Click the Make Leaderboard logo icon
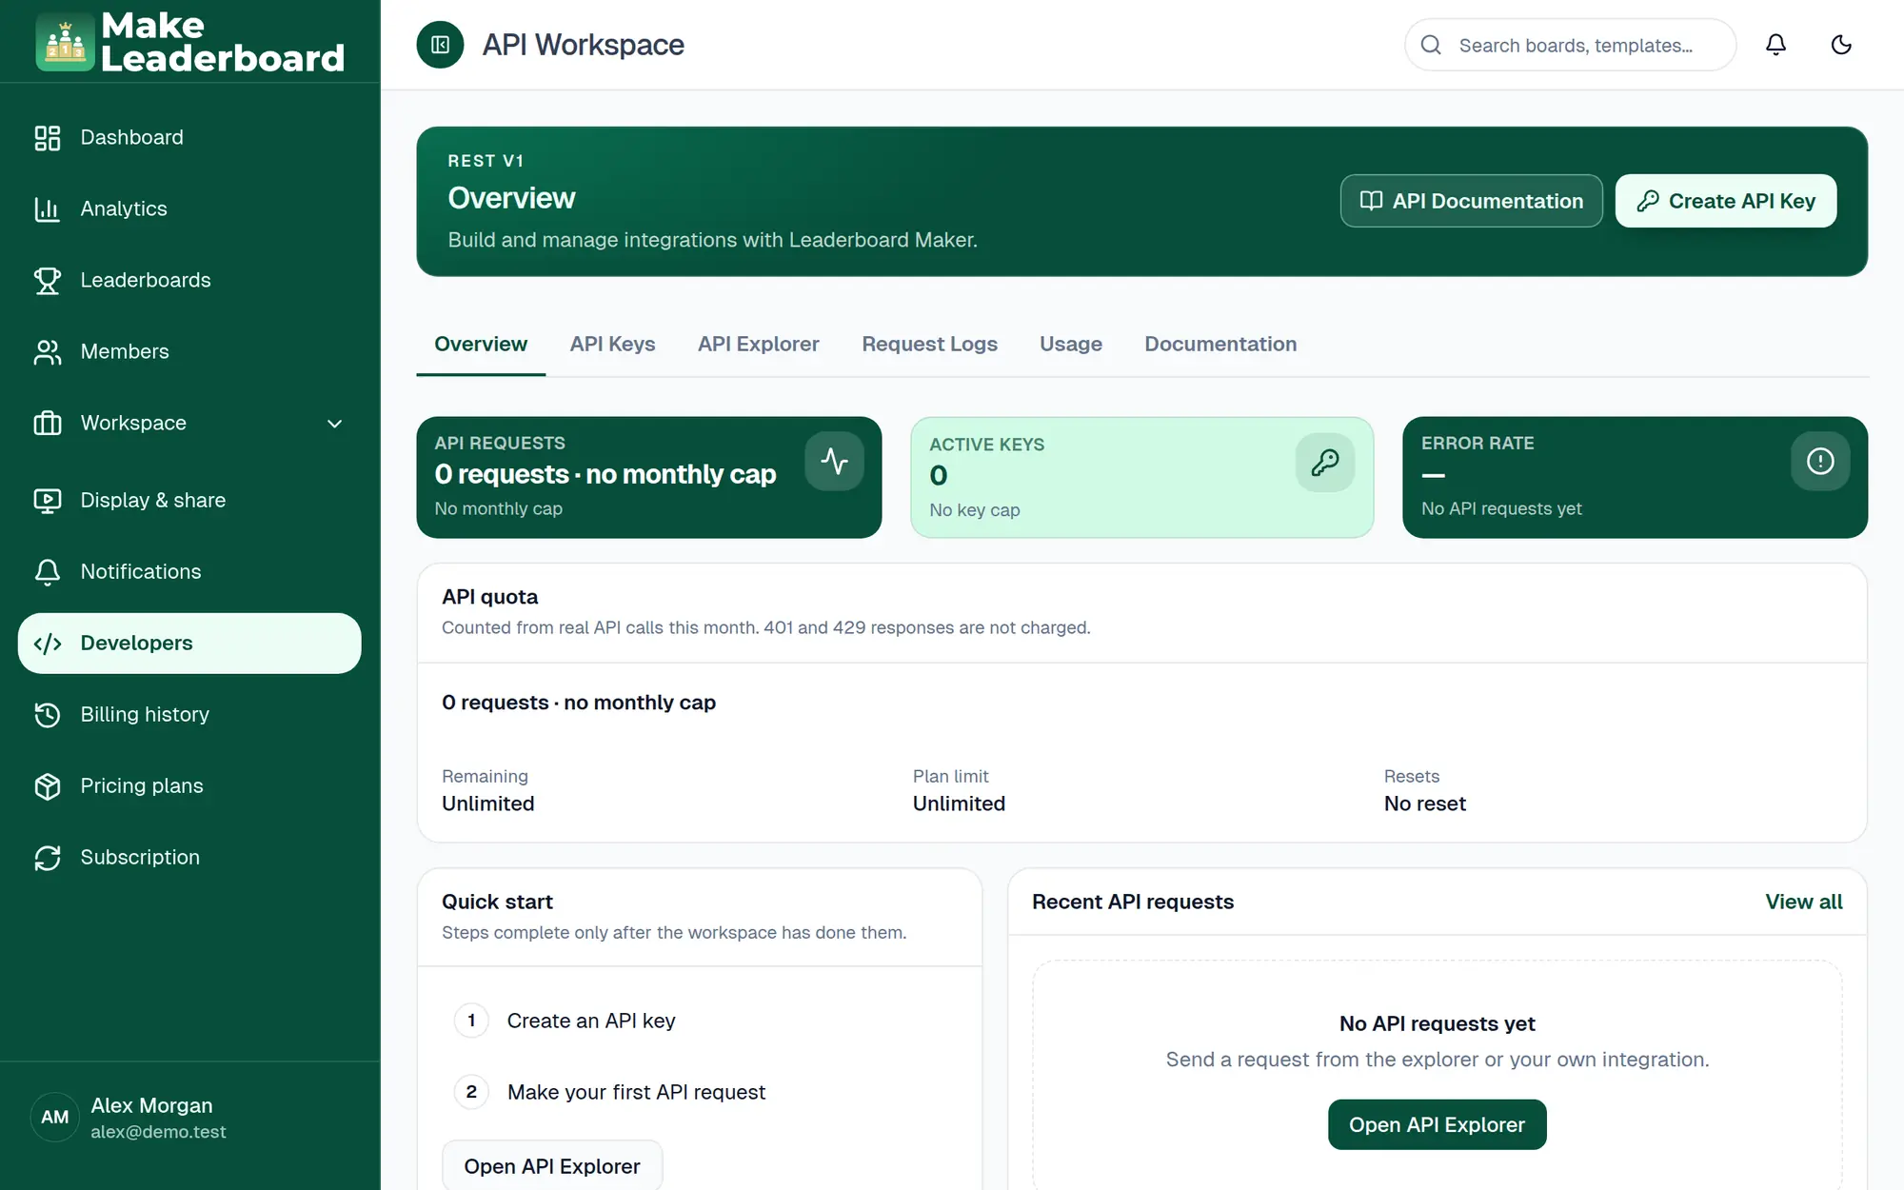This screenshot has width=1904, height=1190. point(65,42)
